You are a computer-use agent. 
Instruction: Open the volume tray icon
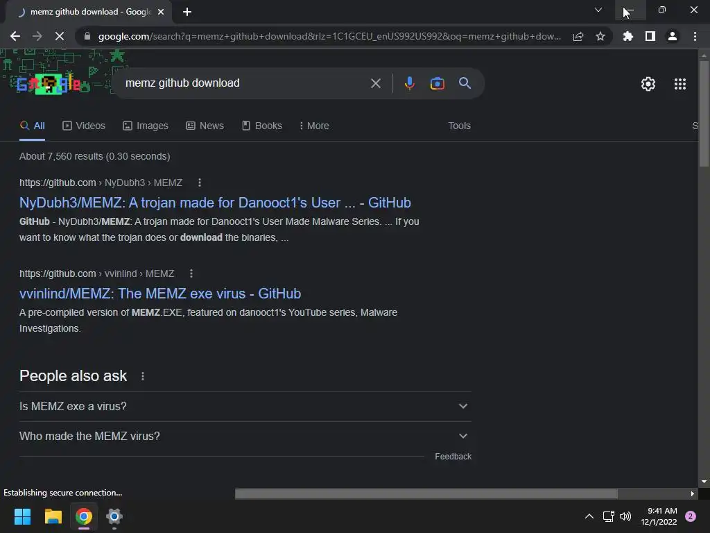click(x=625, y=516)
